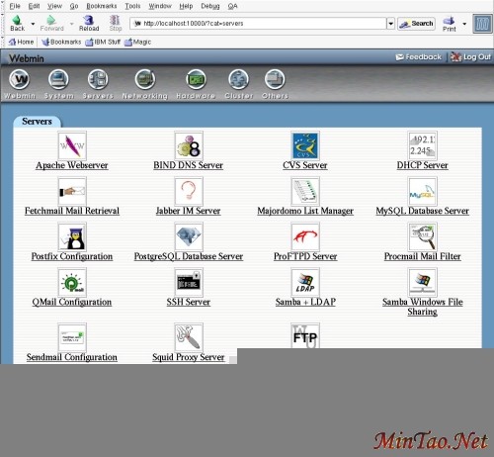Open the Tools menu
Screen dimensions: 494x457
[132, 6]
